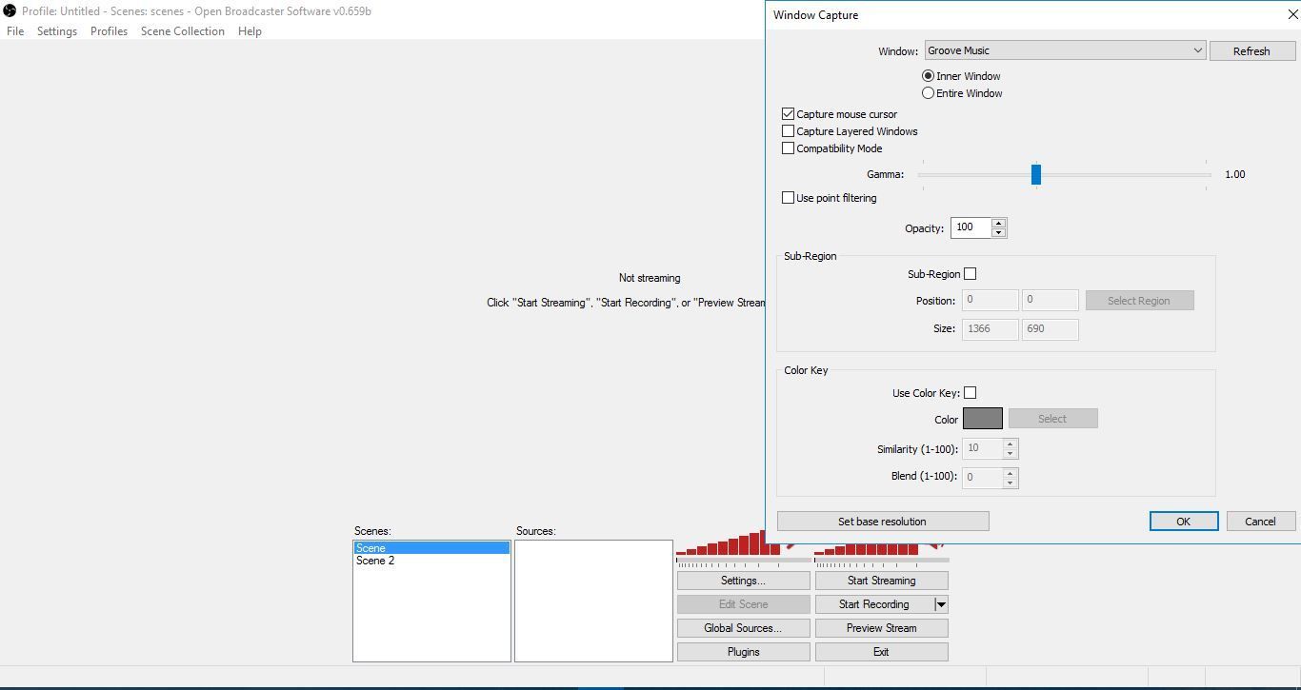Click the Refresh button
Viewport: 1301px width, 690px height.
tap(1252, 49)
